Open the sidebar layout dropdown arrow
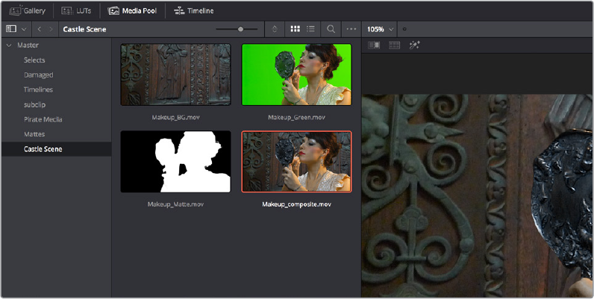This screenshot has height=299, width=594. tap(24, 29)
